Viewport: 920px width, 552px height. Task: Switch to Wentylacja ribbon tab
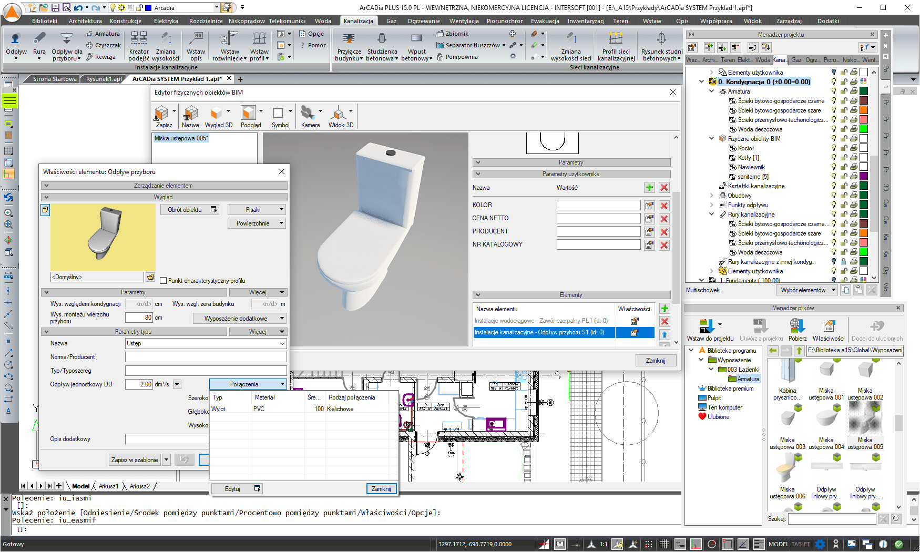[464, 21]
